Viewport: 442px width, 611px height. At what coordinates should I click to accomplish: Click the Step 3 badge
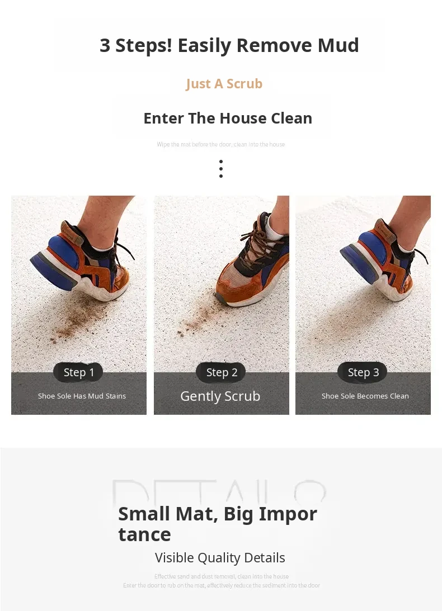click(x=363, y=372)
